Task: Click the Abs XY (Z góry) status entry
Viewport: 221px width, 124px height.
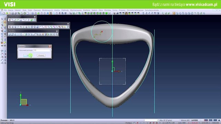Action: pos(166,120)
